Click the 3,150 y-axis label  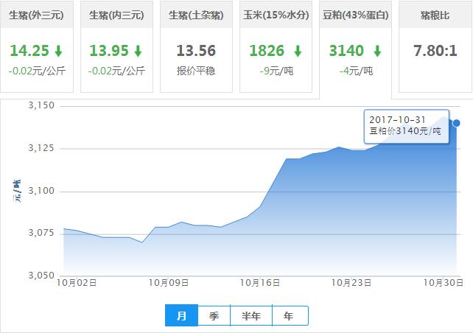click(x=41, y=105)
